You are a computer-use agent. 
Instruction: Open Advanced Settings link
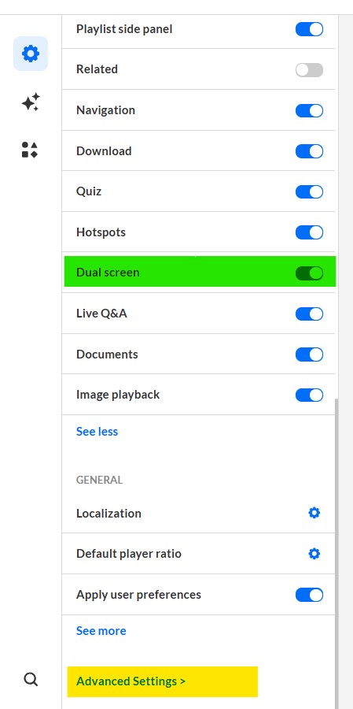[131, 681]
